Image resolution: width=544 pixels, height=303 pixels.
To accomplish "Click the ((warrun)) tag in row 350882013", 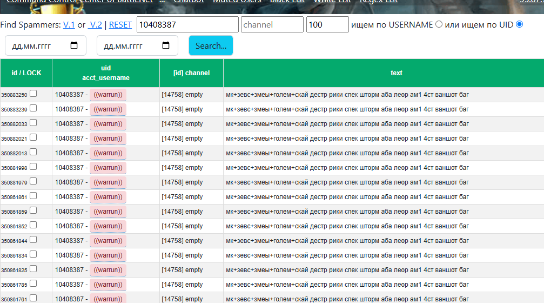I will point(108,153).
